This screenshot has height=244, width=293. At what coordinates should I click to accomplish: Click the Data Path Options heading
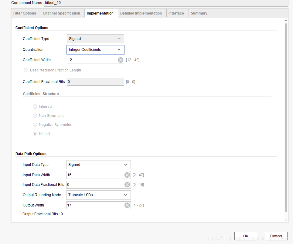pos(31,154)
